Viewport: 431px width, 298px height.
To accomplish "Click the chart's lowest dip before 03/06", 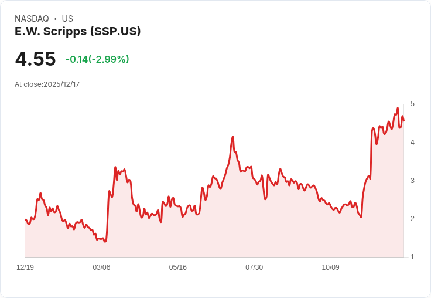I will pos(105,241).
